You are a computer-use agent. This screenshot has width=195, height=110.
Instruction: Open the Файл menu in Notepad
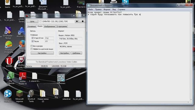(x=91, y=9)
